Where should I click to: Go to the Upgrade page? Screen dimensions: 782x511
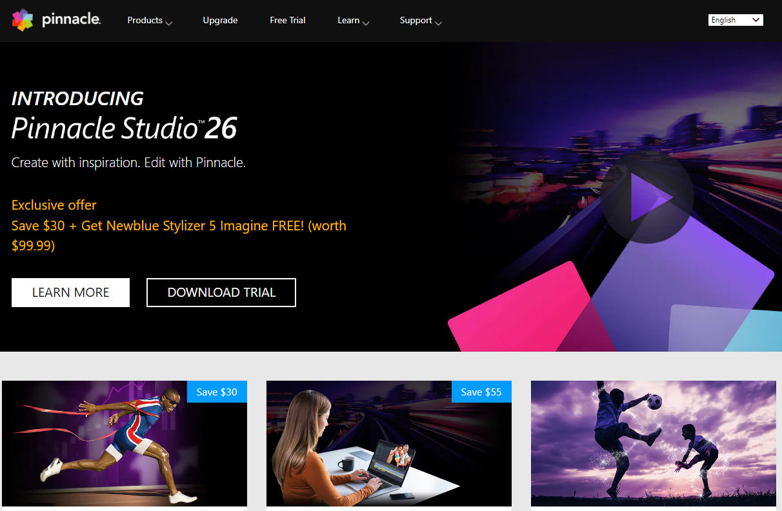click(x=220, y=21)
